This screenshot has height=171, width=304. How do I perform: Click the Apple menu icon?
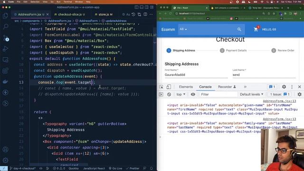coord(4,2)
